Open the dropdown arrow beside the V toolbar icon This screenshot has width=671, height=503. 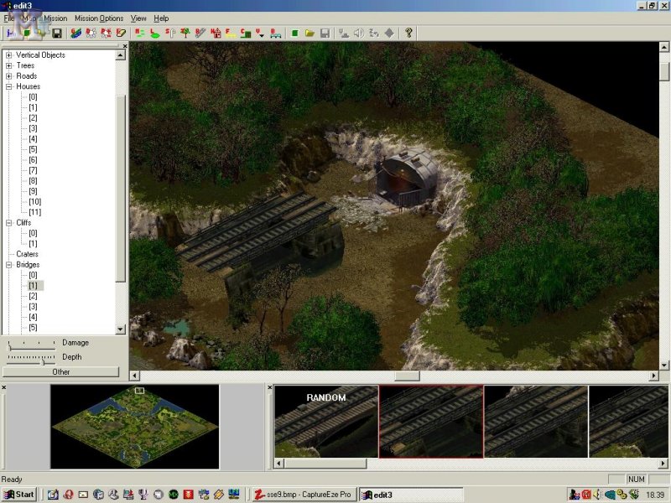pyautogui.click(x=264, y=36)
